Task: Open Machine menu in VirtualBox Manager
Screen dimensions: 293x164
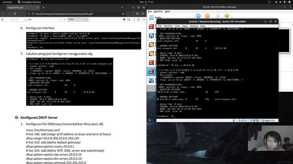Action: pyautogui.click(x=158, y=11)
